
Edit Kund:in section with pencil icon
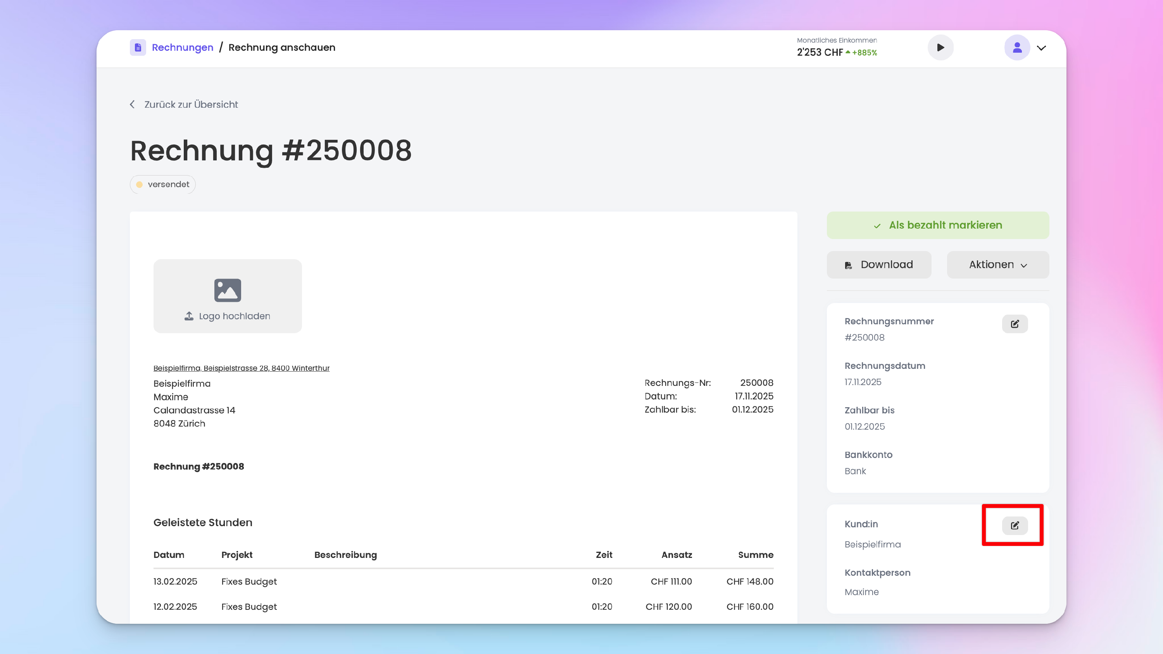[x=1015, y=525]
